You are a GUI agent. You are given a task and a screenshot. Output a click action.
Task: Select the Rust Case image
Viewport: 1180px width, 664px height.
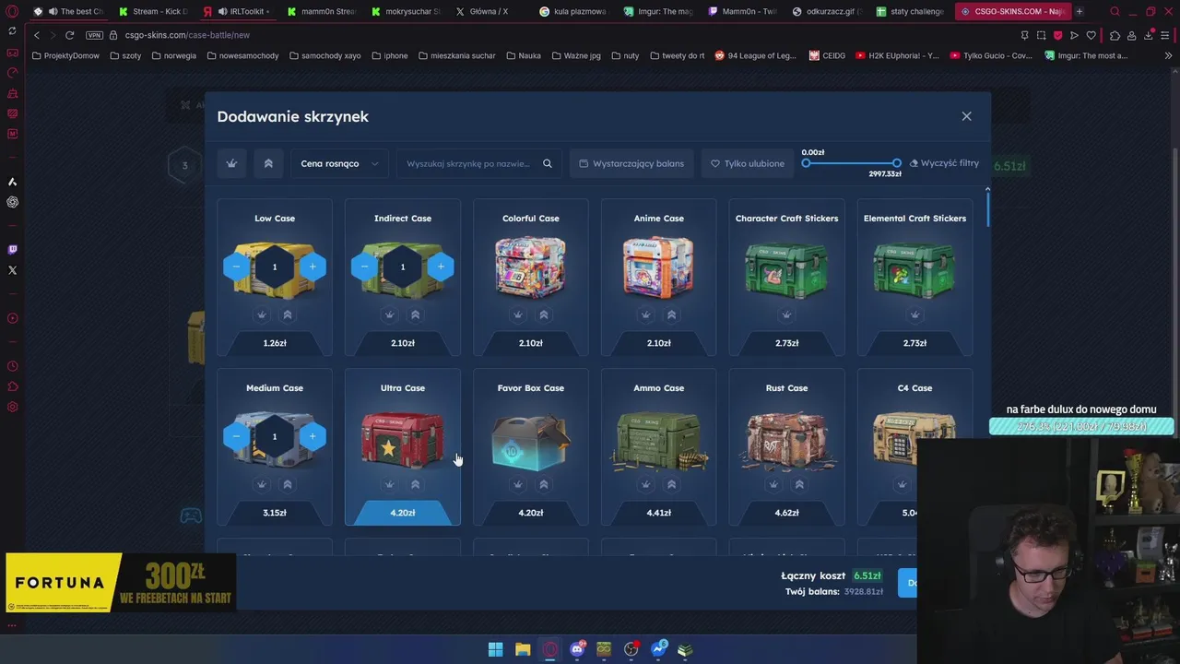[786, 441]
